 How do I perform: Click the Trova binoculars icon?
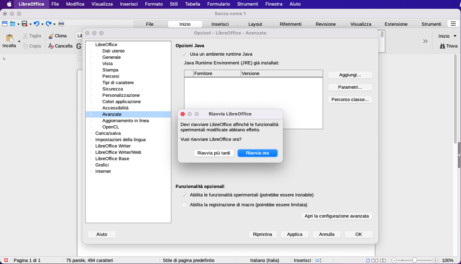click(442, 46)
